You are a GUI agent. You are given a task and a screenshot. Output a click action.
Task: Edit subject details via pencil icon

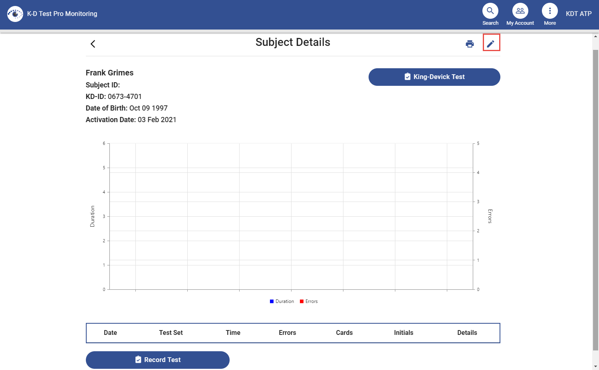(491, 44)
